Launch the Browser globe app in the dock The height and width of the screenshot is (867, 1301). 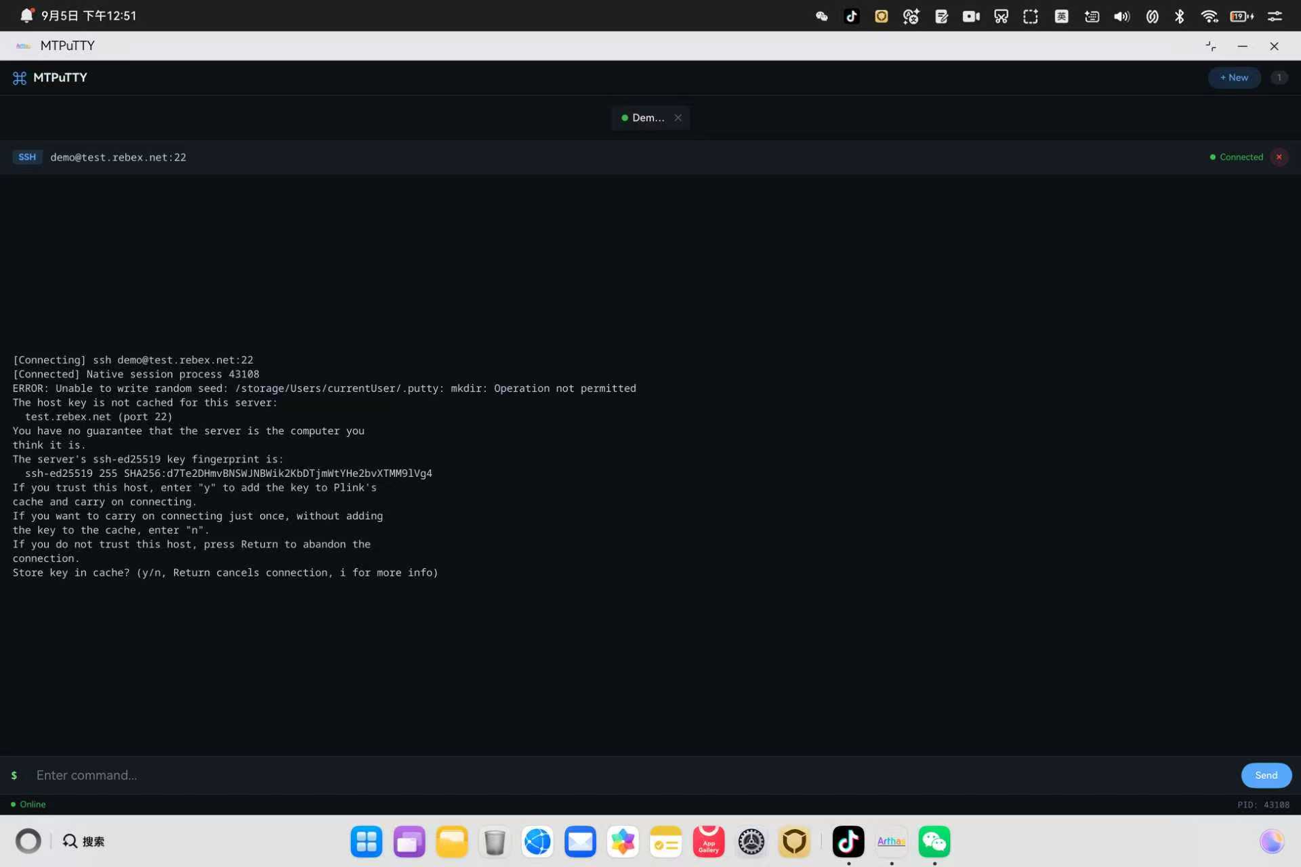(x=537, y=842)
